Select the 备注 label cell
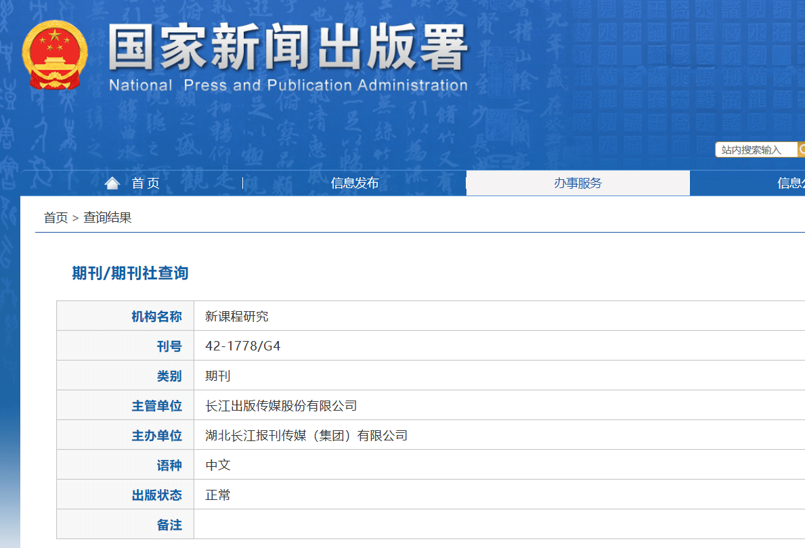The height and width of the screenshot is (548, 805). tap(125, 524)
